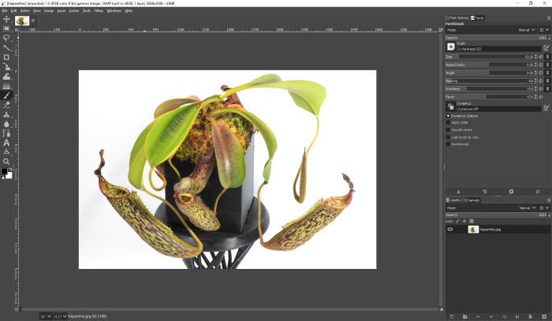Select the Crop tool
The image size is (552, 321).
(x=6, y=57)
